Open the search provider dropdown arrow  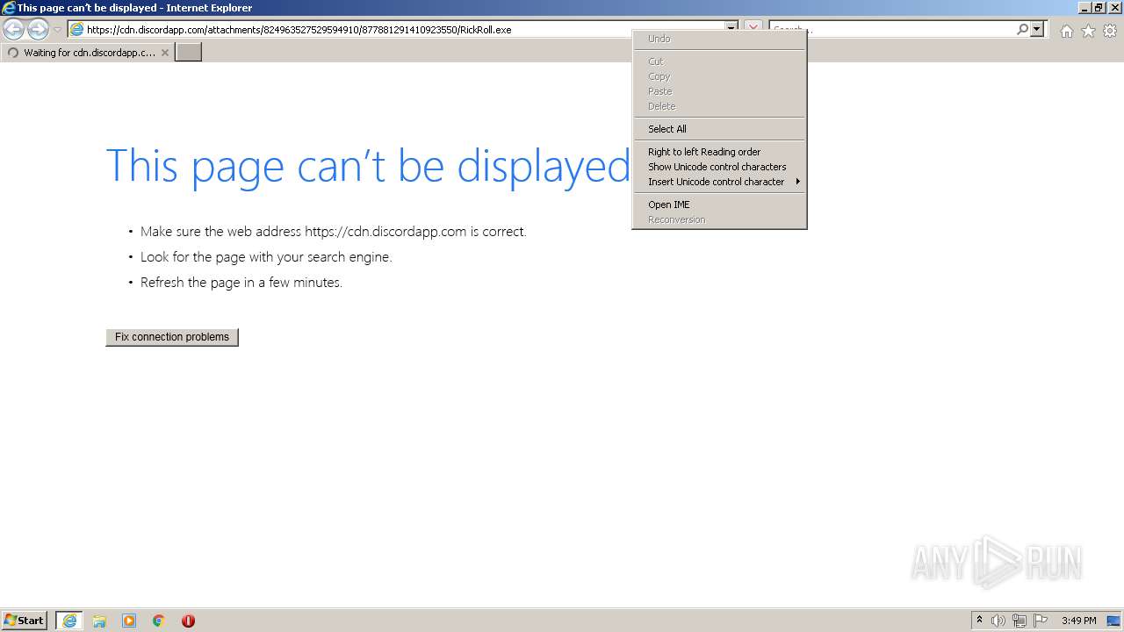(1037, 30)
